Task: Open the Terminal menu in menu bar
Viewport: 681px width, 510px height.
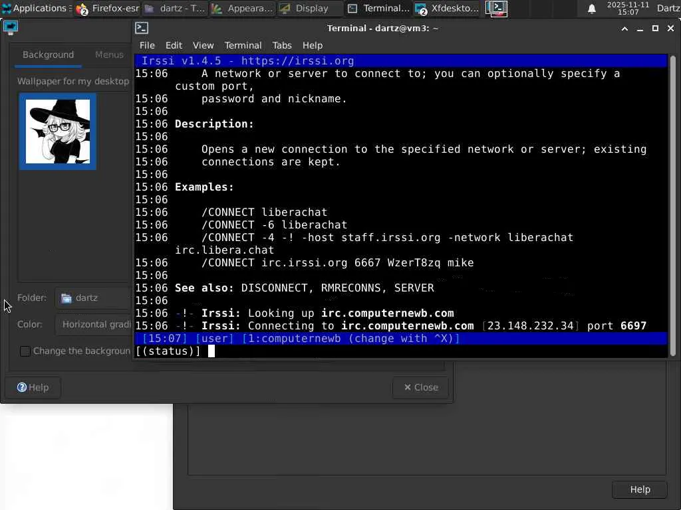Action: [243, 46]
